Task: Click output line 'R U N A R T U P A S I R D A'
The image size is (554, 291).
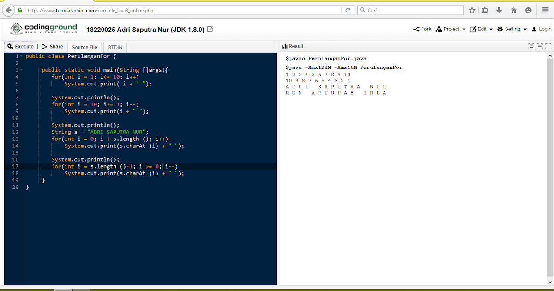Action: coord(336,93)
